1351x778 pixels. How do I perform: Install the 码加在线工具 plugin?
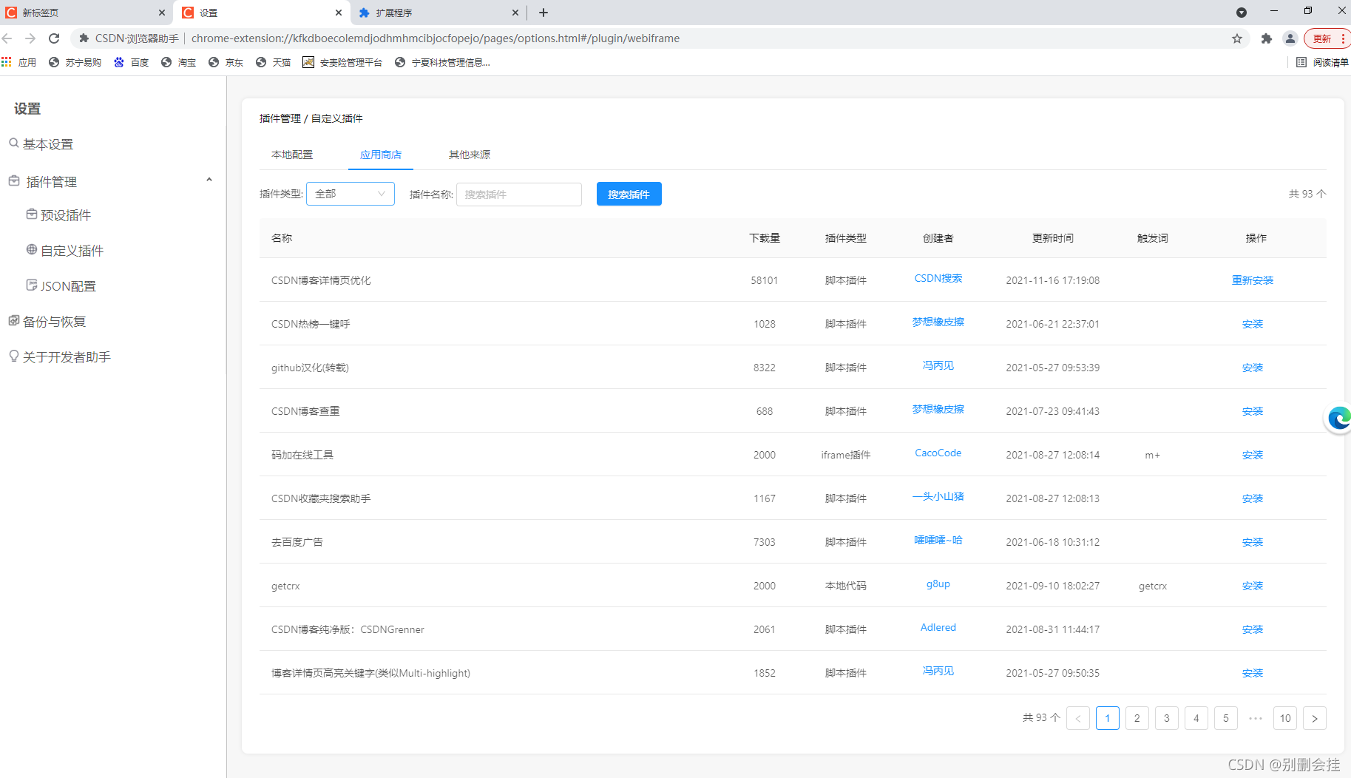[x=1253, y=455]
